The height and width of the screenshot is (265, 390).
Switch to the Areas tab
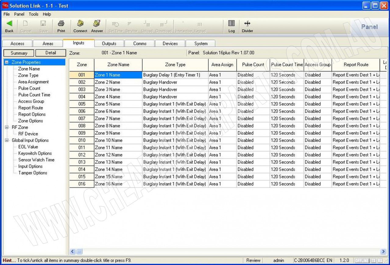coord(48,44)
